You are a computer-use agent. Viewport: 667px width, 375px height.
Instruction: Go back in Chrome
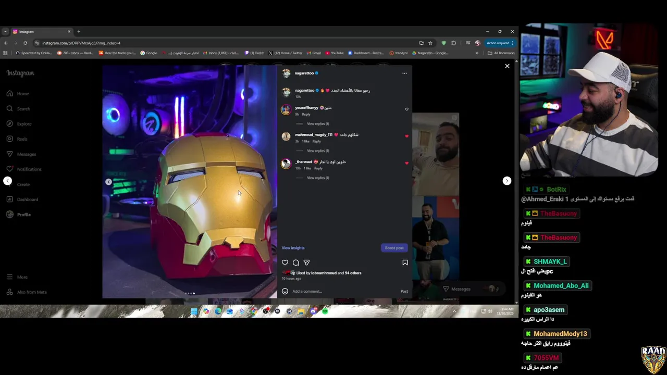pyautogui.click(x=6, y=43)
